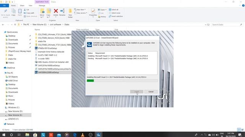Switch to the Share ribbon tab

tap(22, 6)
